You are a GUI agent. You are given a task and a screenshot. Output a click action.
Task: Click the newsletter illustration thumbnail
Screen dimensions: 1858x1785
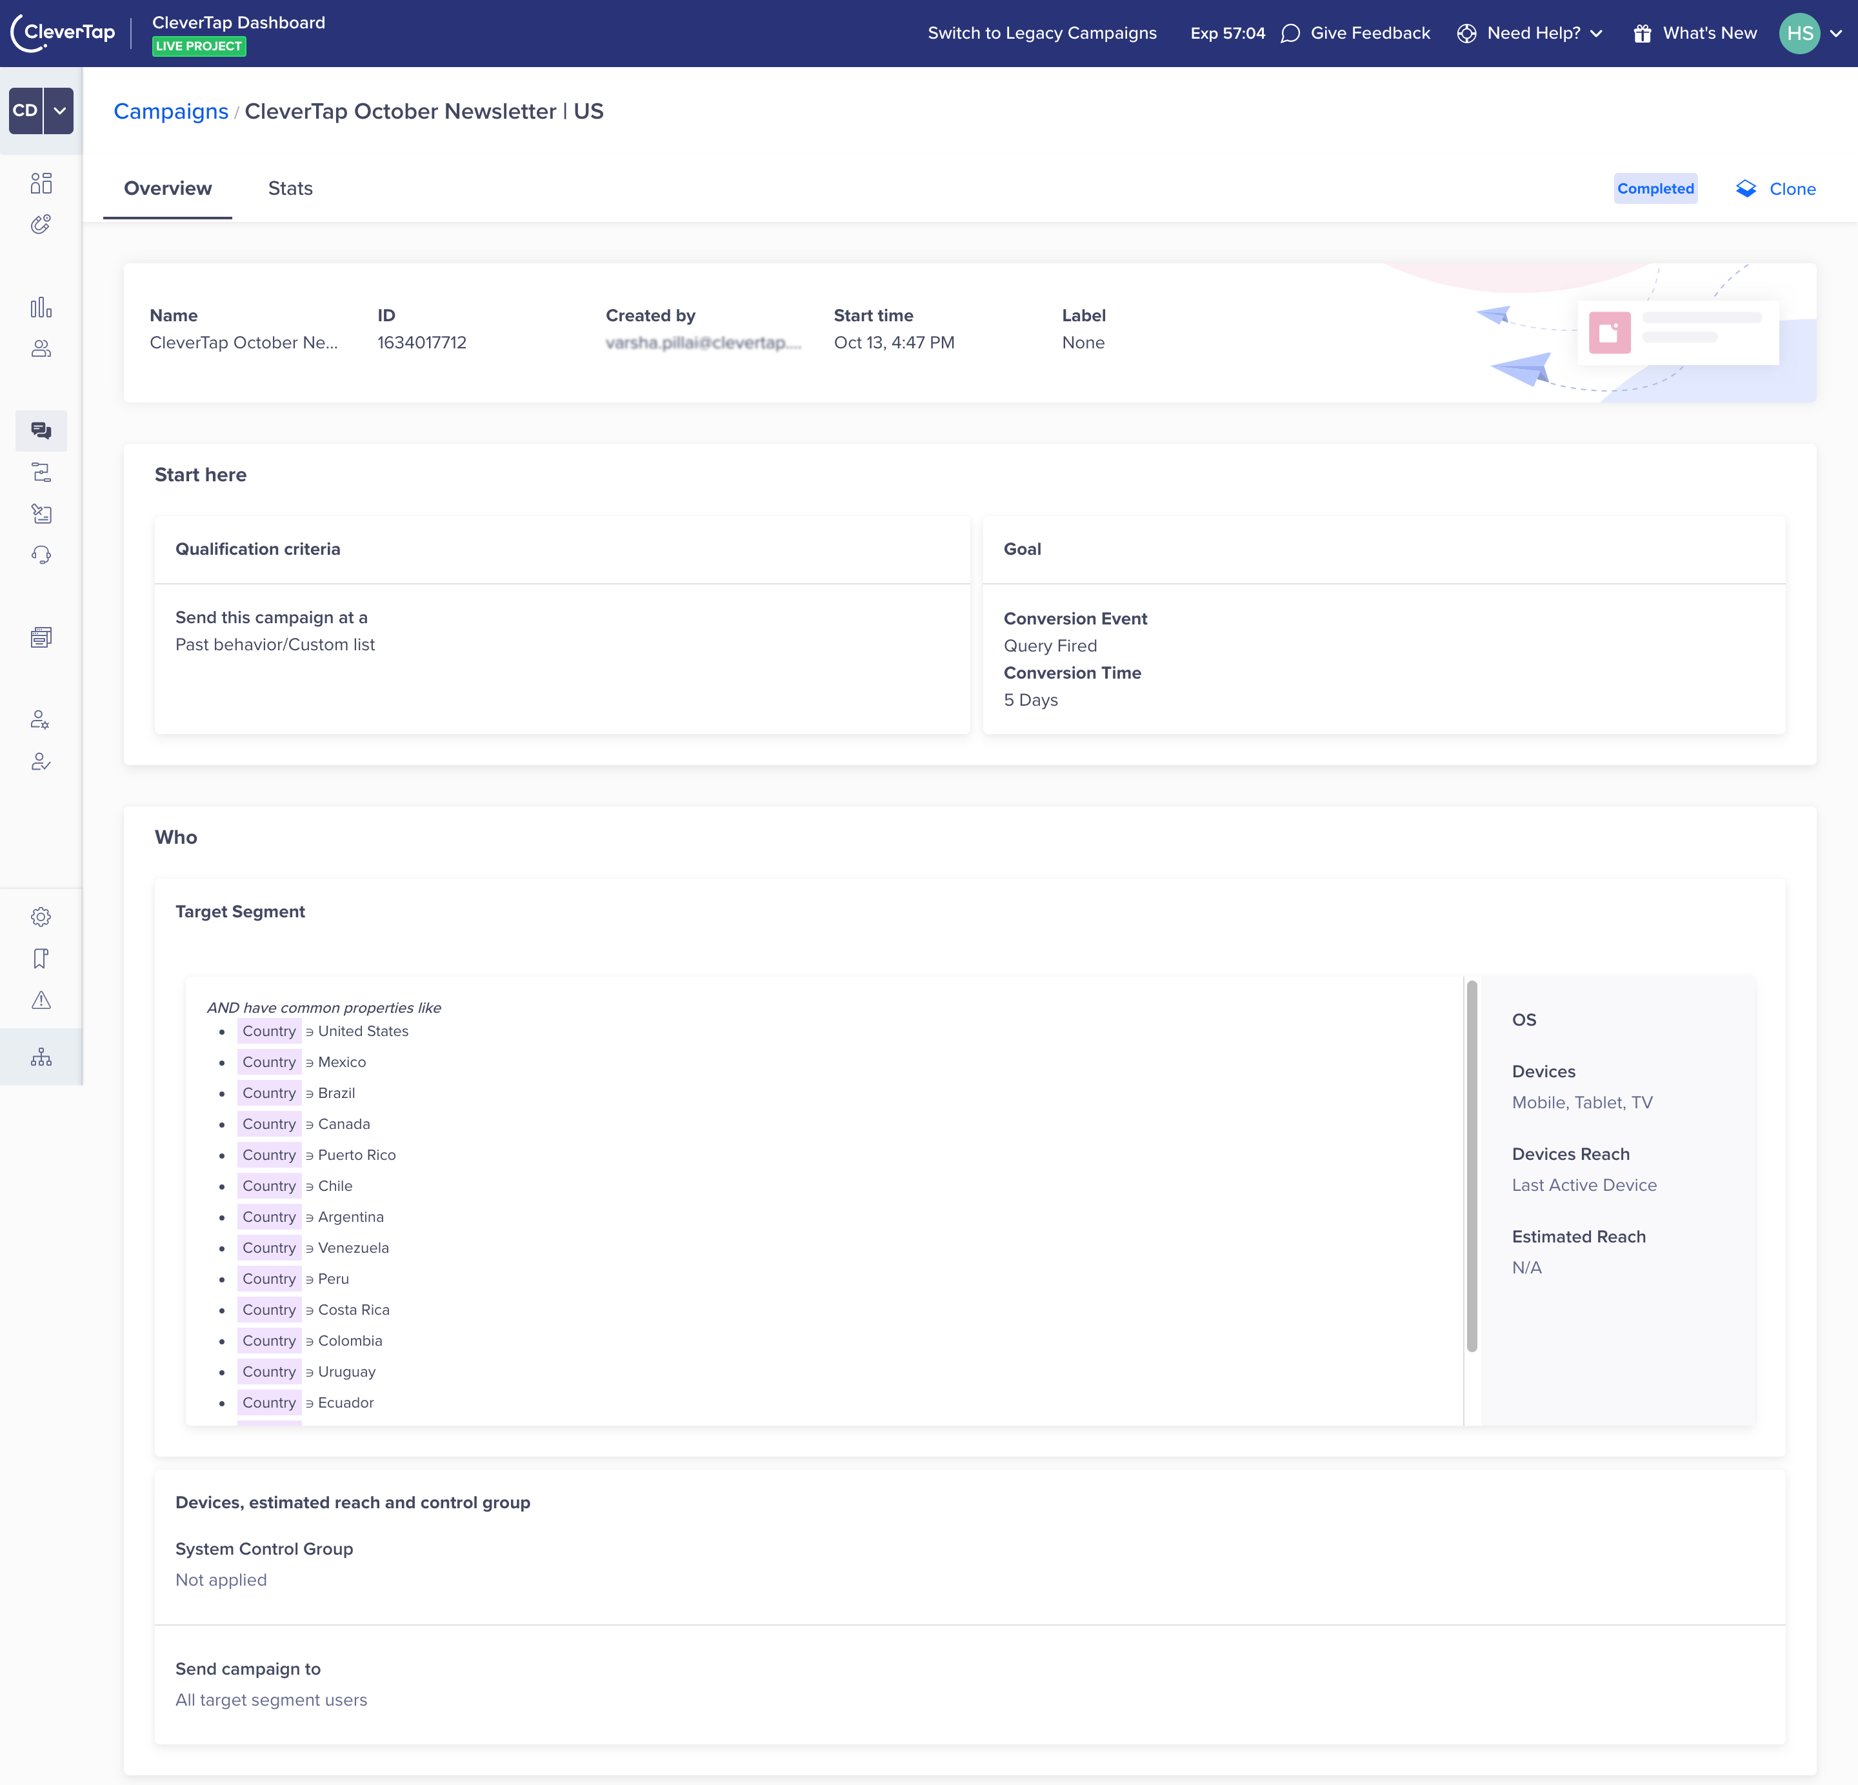[1678, 333]
